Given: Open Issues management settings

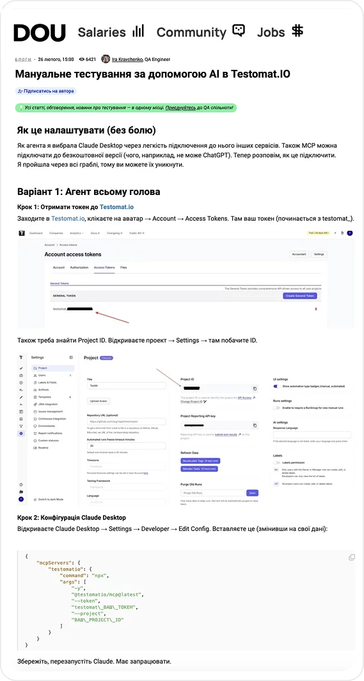Looking at the screenshot, I should pos(53,411).
